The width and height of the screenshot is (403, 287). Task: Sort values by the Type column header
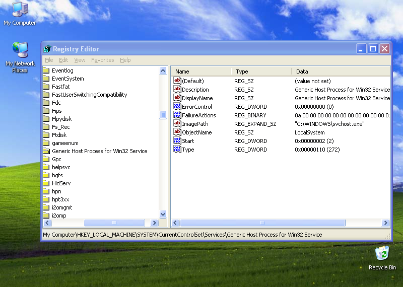[x=261, y=71]
